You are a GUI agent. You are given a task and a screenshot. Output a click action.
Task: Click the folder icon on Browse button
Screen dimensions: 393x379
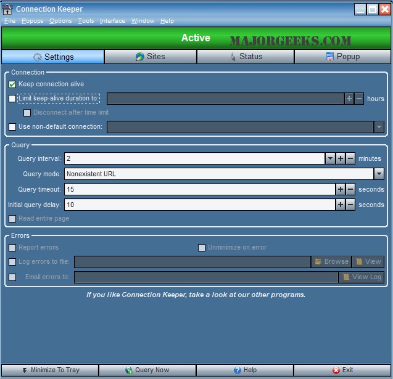(318, 261)
